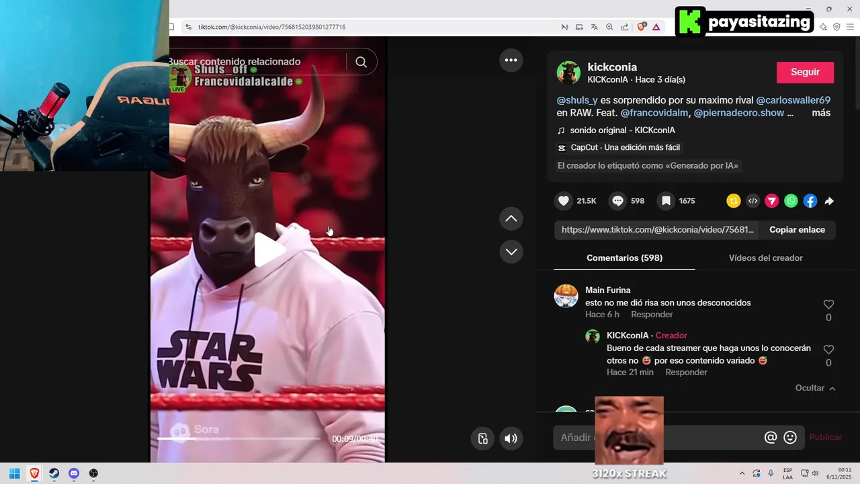The width and height of the screenshot is (860, 484).
Task: Open comments via the speech bubble icon
Action: [x=617, y=201]
